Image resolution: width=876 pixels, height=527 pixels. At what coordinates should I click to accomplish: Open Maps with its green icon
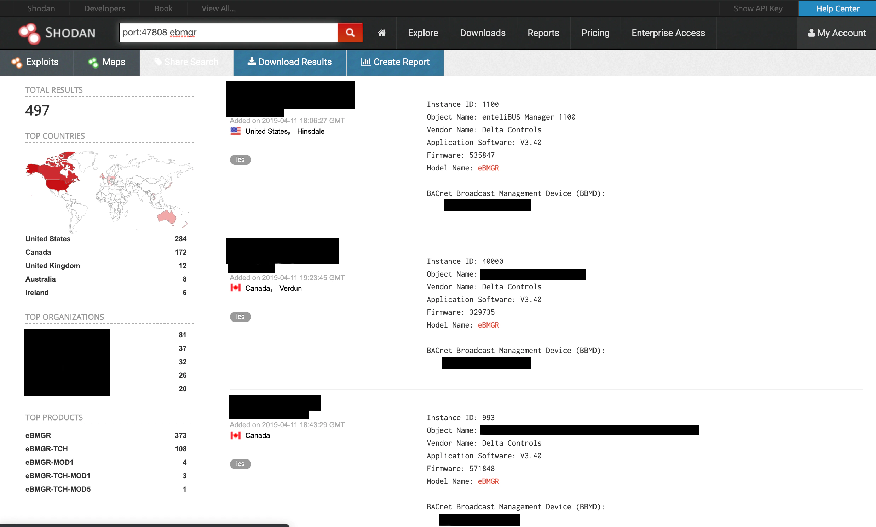click(x=93, y=63)
